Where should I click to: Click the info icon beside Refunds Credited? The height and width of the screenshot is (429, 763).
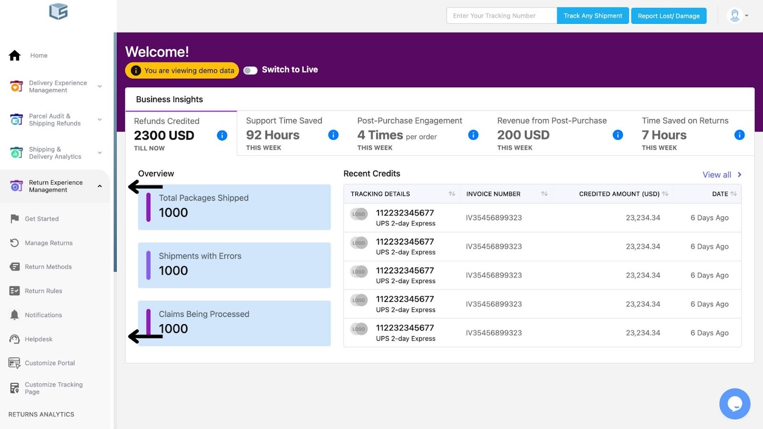(x=222, y=135)
